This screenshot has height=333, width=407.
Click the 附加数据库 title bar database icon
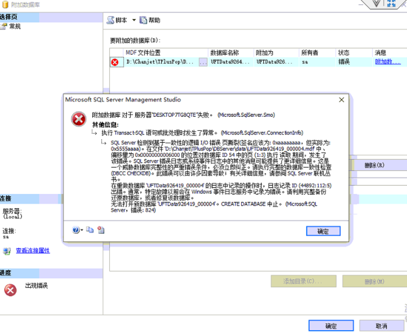5,5
